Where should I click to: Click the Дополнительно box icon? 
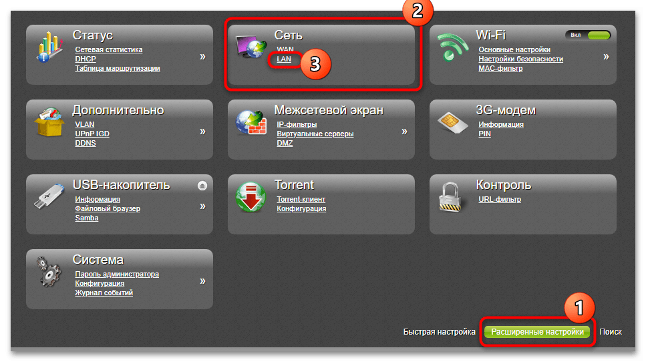point(49,122)
